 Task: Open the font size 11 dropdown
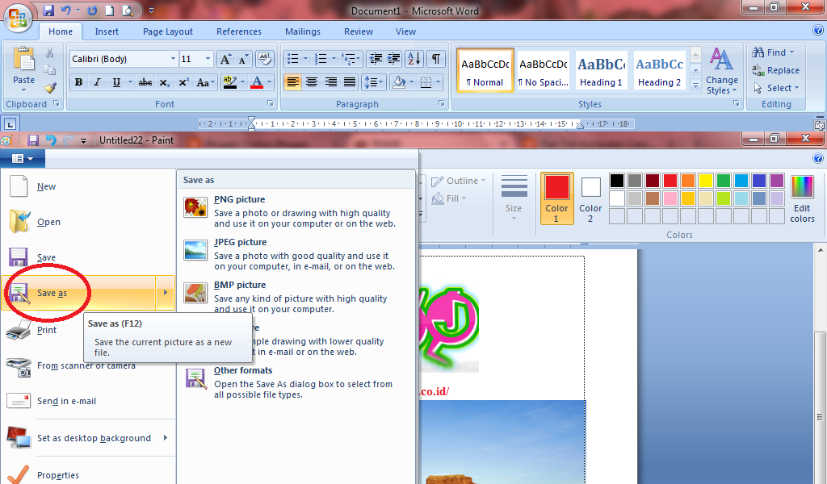point(208,59)
